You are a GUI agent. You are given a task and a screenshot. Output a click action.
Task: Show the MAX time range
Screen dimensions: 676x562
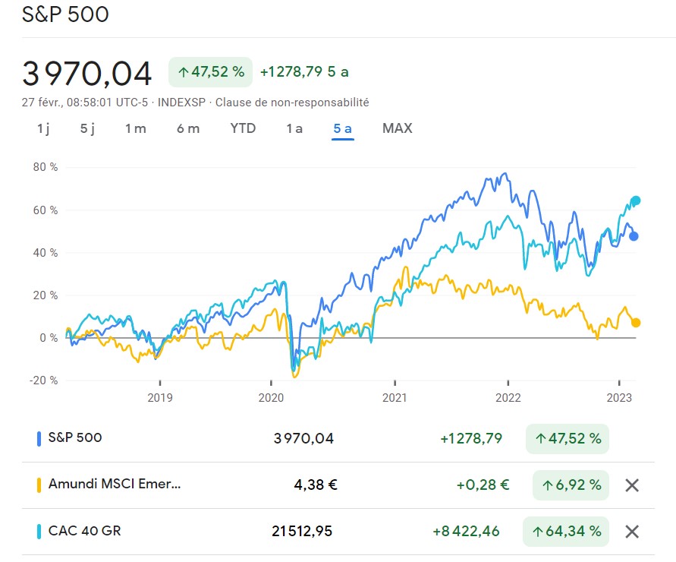point(397,128)
